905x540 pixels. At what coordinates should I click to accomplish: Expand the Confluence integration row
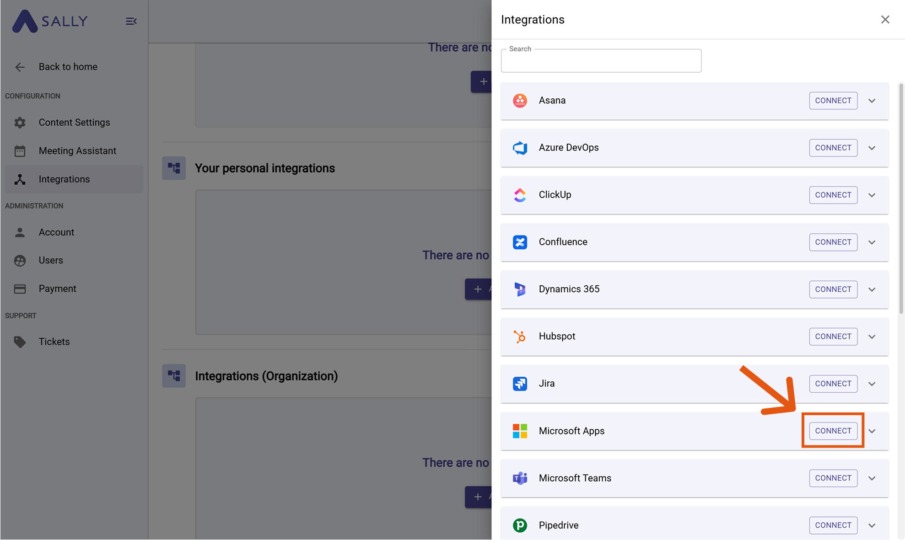pos(872,242)
